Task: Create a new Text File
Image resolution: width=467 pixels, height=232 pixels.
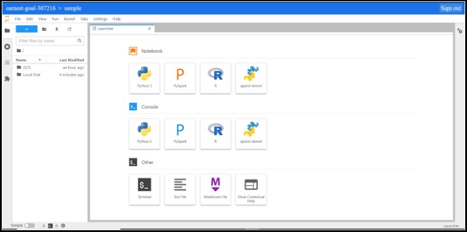Action: point(180,189)
